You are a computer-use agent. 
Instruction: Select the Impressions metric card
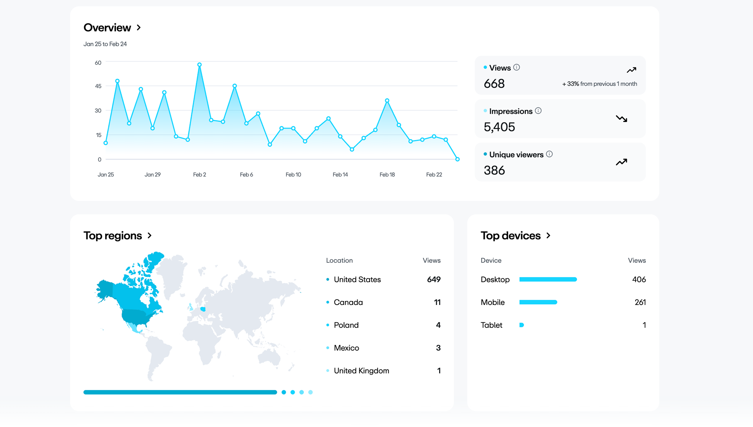[x=560, y=119]
